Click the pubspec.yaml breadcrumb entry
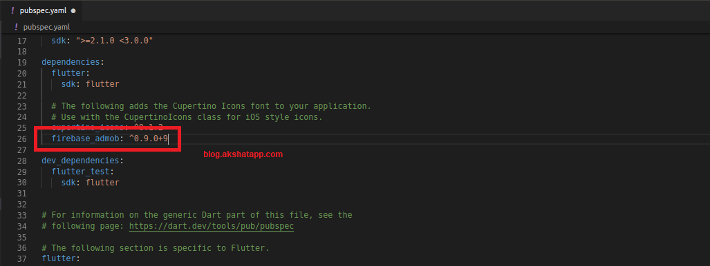710x266 pixels. (x=46, y=27)
